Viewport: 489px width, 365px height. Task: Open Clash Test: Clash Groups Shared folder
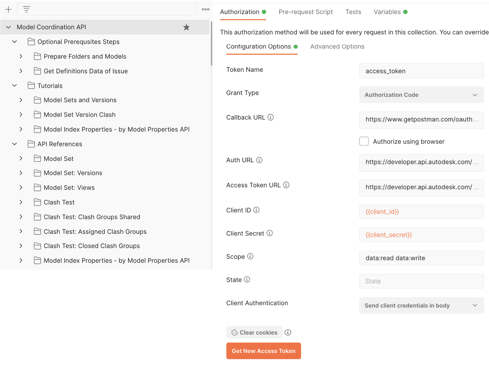tap(92, 217)
